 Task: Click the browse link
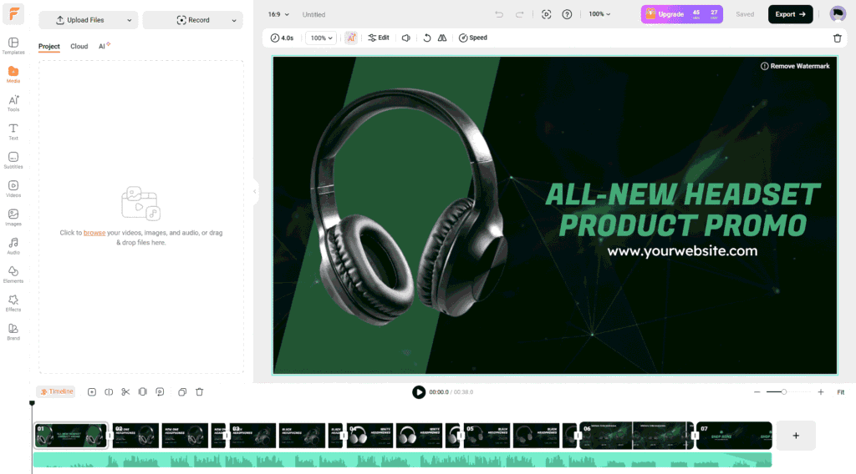tap(94, 233)
